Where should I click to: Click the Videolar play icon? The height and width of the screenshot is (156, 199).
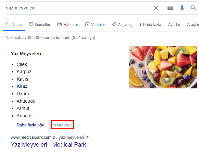click(x=87, y=24)
